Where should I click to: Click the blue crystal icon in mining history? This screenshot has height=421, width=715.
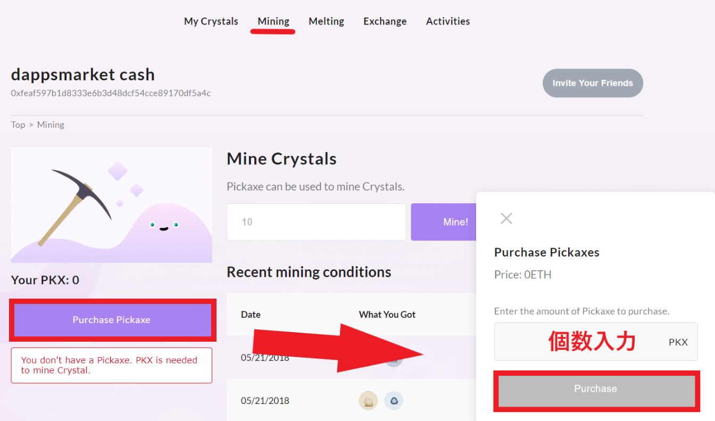click(x=394, y=401)
